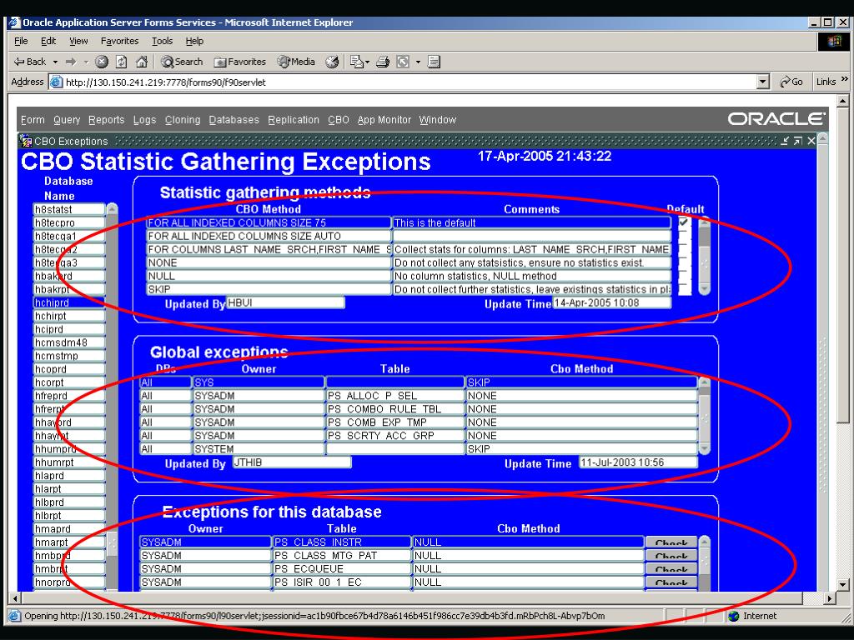Image resolution: width=854 pixels, height=640 pixels.
Task: Select database hlaprd in the list
Action: click(x=68, y=476)
